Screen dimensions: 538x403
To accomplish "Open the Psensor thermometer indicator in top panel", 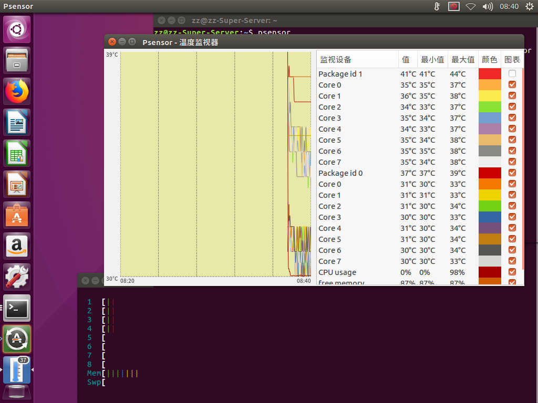I will (x=436, y=7).
